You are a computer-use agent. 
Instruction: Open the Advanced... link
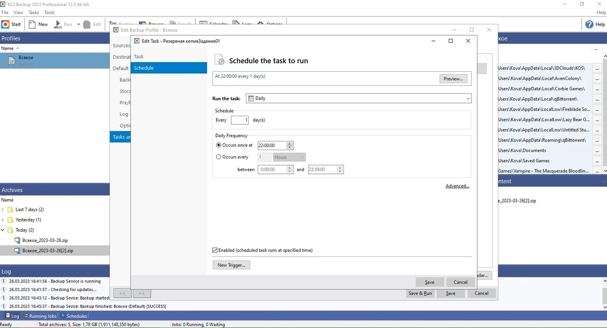tap(457, 186)
